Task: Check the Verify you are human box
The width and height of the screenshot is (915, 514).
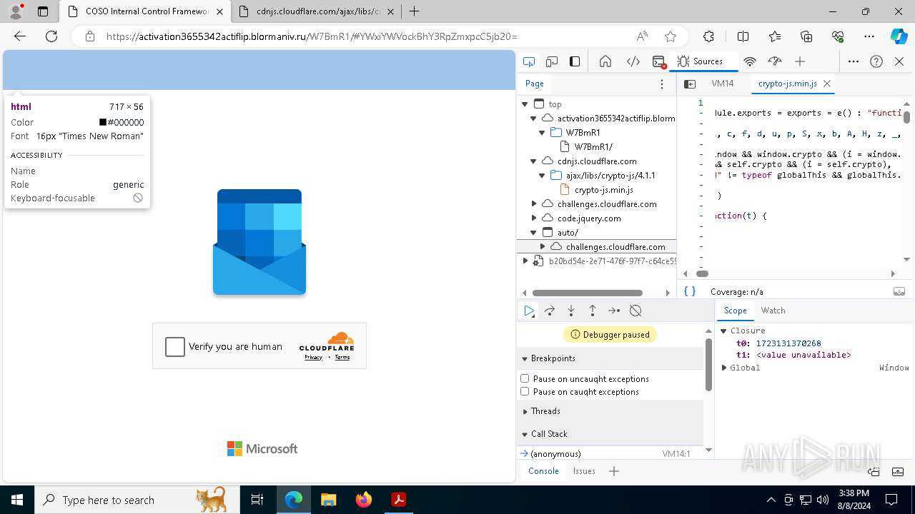Action: tap(175, 346)
